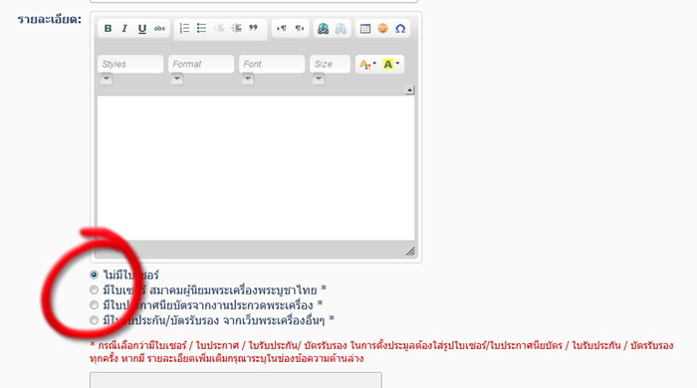Click the รายละเอียด: label
This screenshot has width=697, height=388.
tap(50, 20)
